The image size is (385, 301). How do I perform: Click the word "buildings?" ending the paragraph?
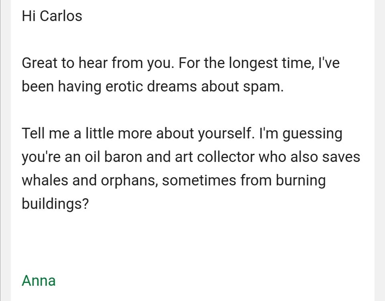(55, 204)
